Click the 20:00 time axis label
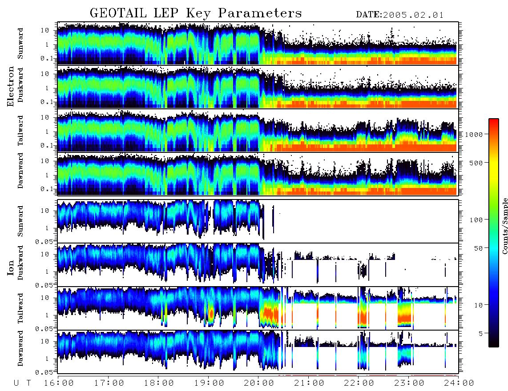508x391 pixels. click(x=259, y=383)
